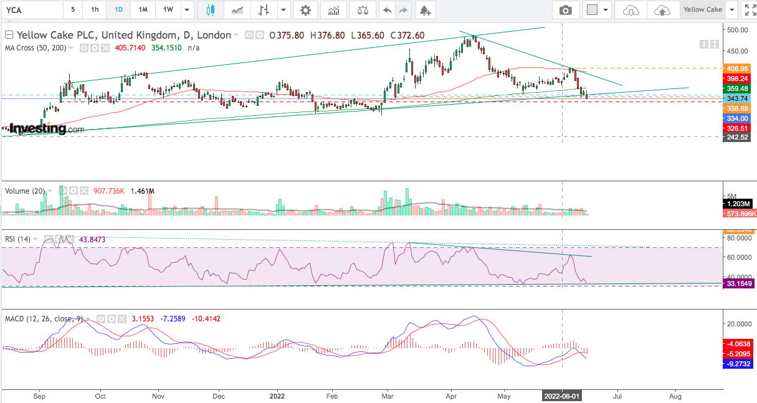Undo the last chart change

388,10
